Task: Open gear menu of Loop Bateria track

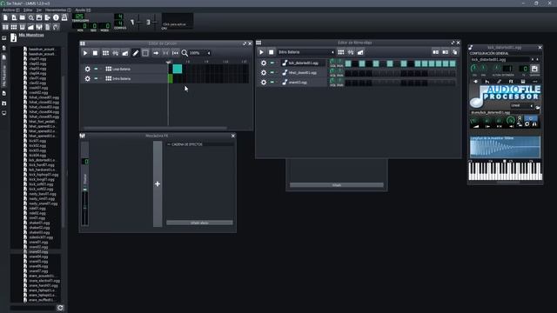Action: tap(87, 69)
